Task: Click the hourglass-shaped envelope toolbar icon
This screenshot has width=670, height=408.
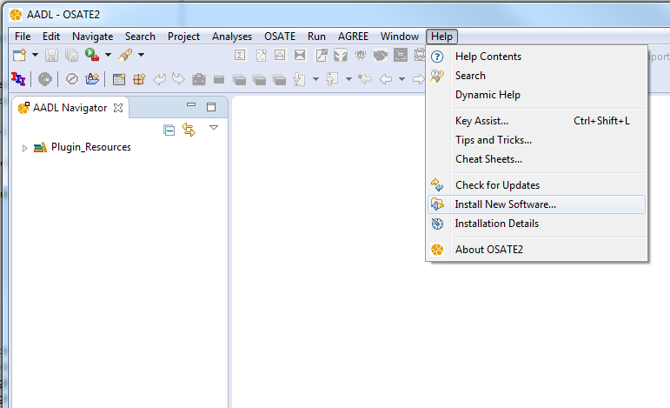Action: 300,55
